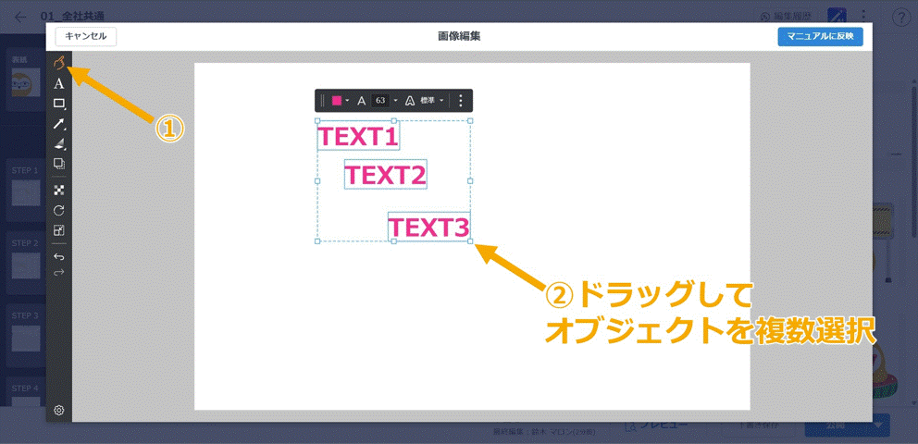Open the three-dot more options menu
The image size is (918, 444).
(460, 101)
